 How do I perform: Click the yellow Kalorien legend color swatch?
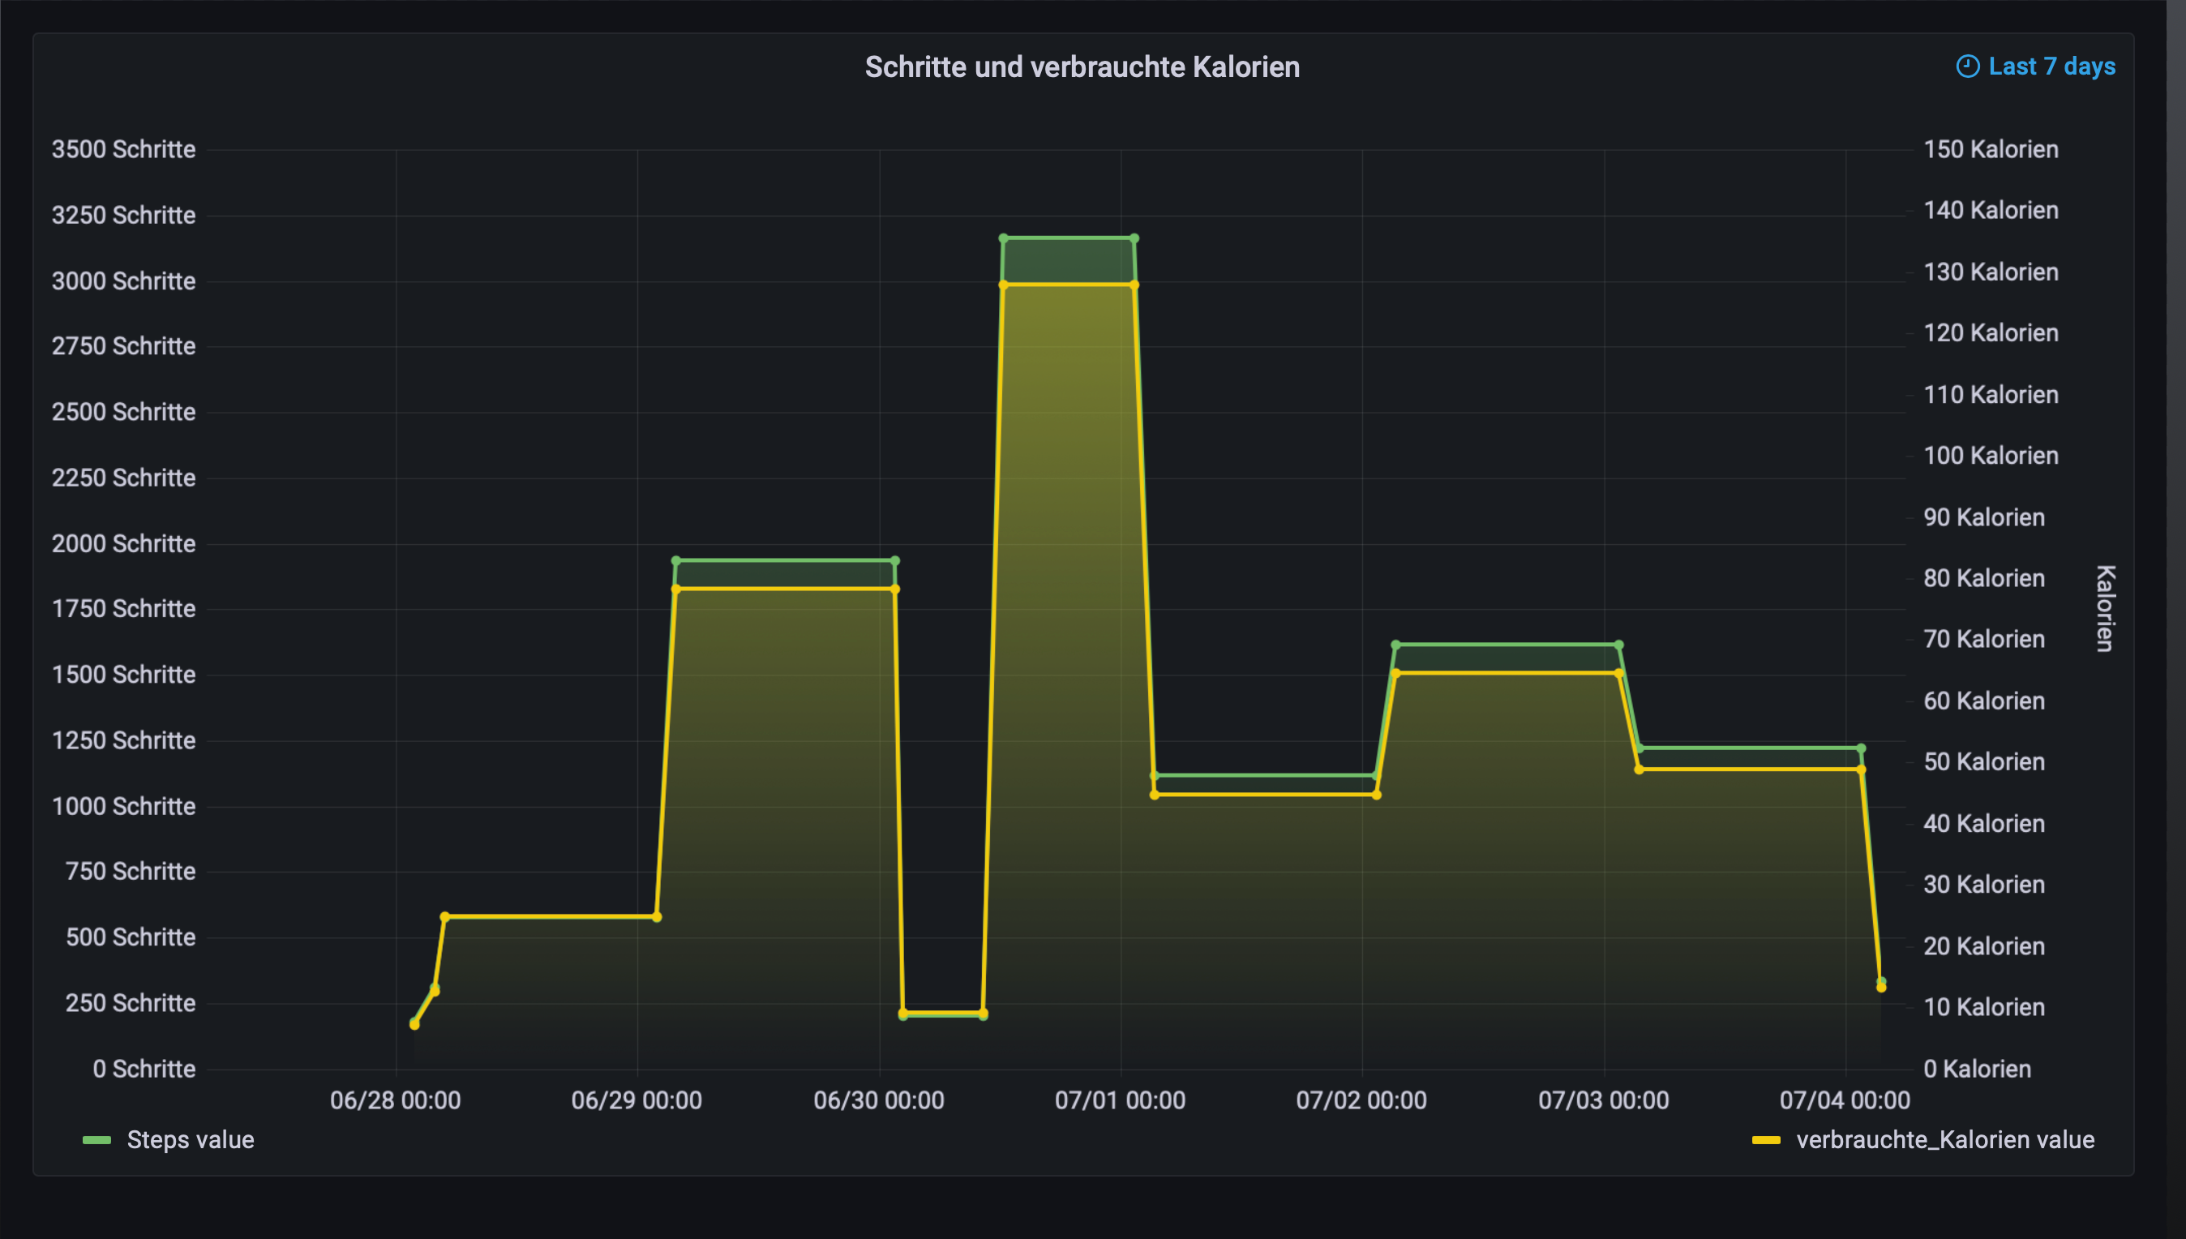(1766, 1140)
